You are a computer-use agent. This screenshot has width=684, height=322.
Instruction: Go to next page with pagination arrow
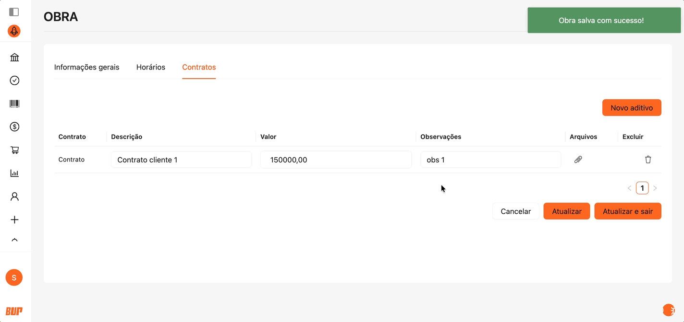tap(655, 188)
